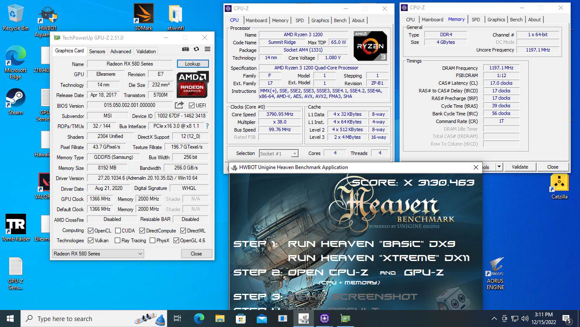Launch Edge from the taskbar

tap(199, 318)
